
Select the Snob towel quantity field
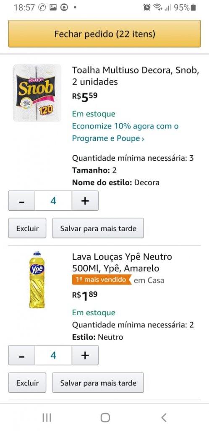[x=53, y=201]
